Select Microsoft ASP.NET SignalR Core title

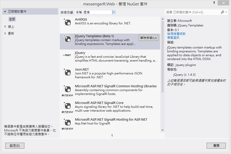99,103
